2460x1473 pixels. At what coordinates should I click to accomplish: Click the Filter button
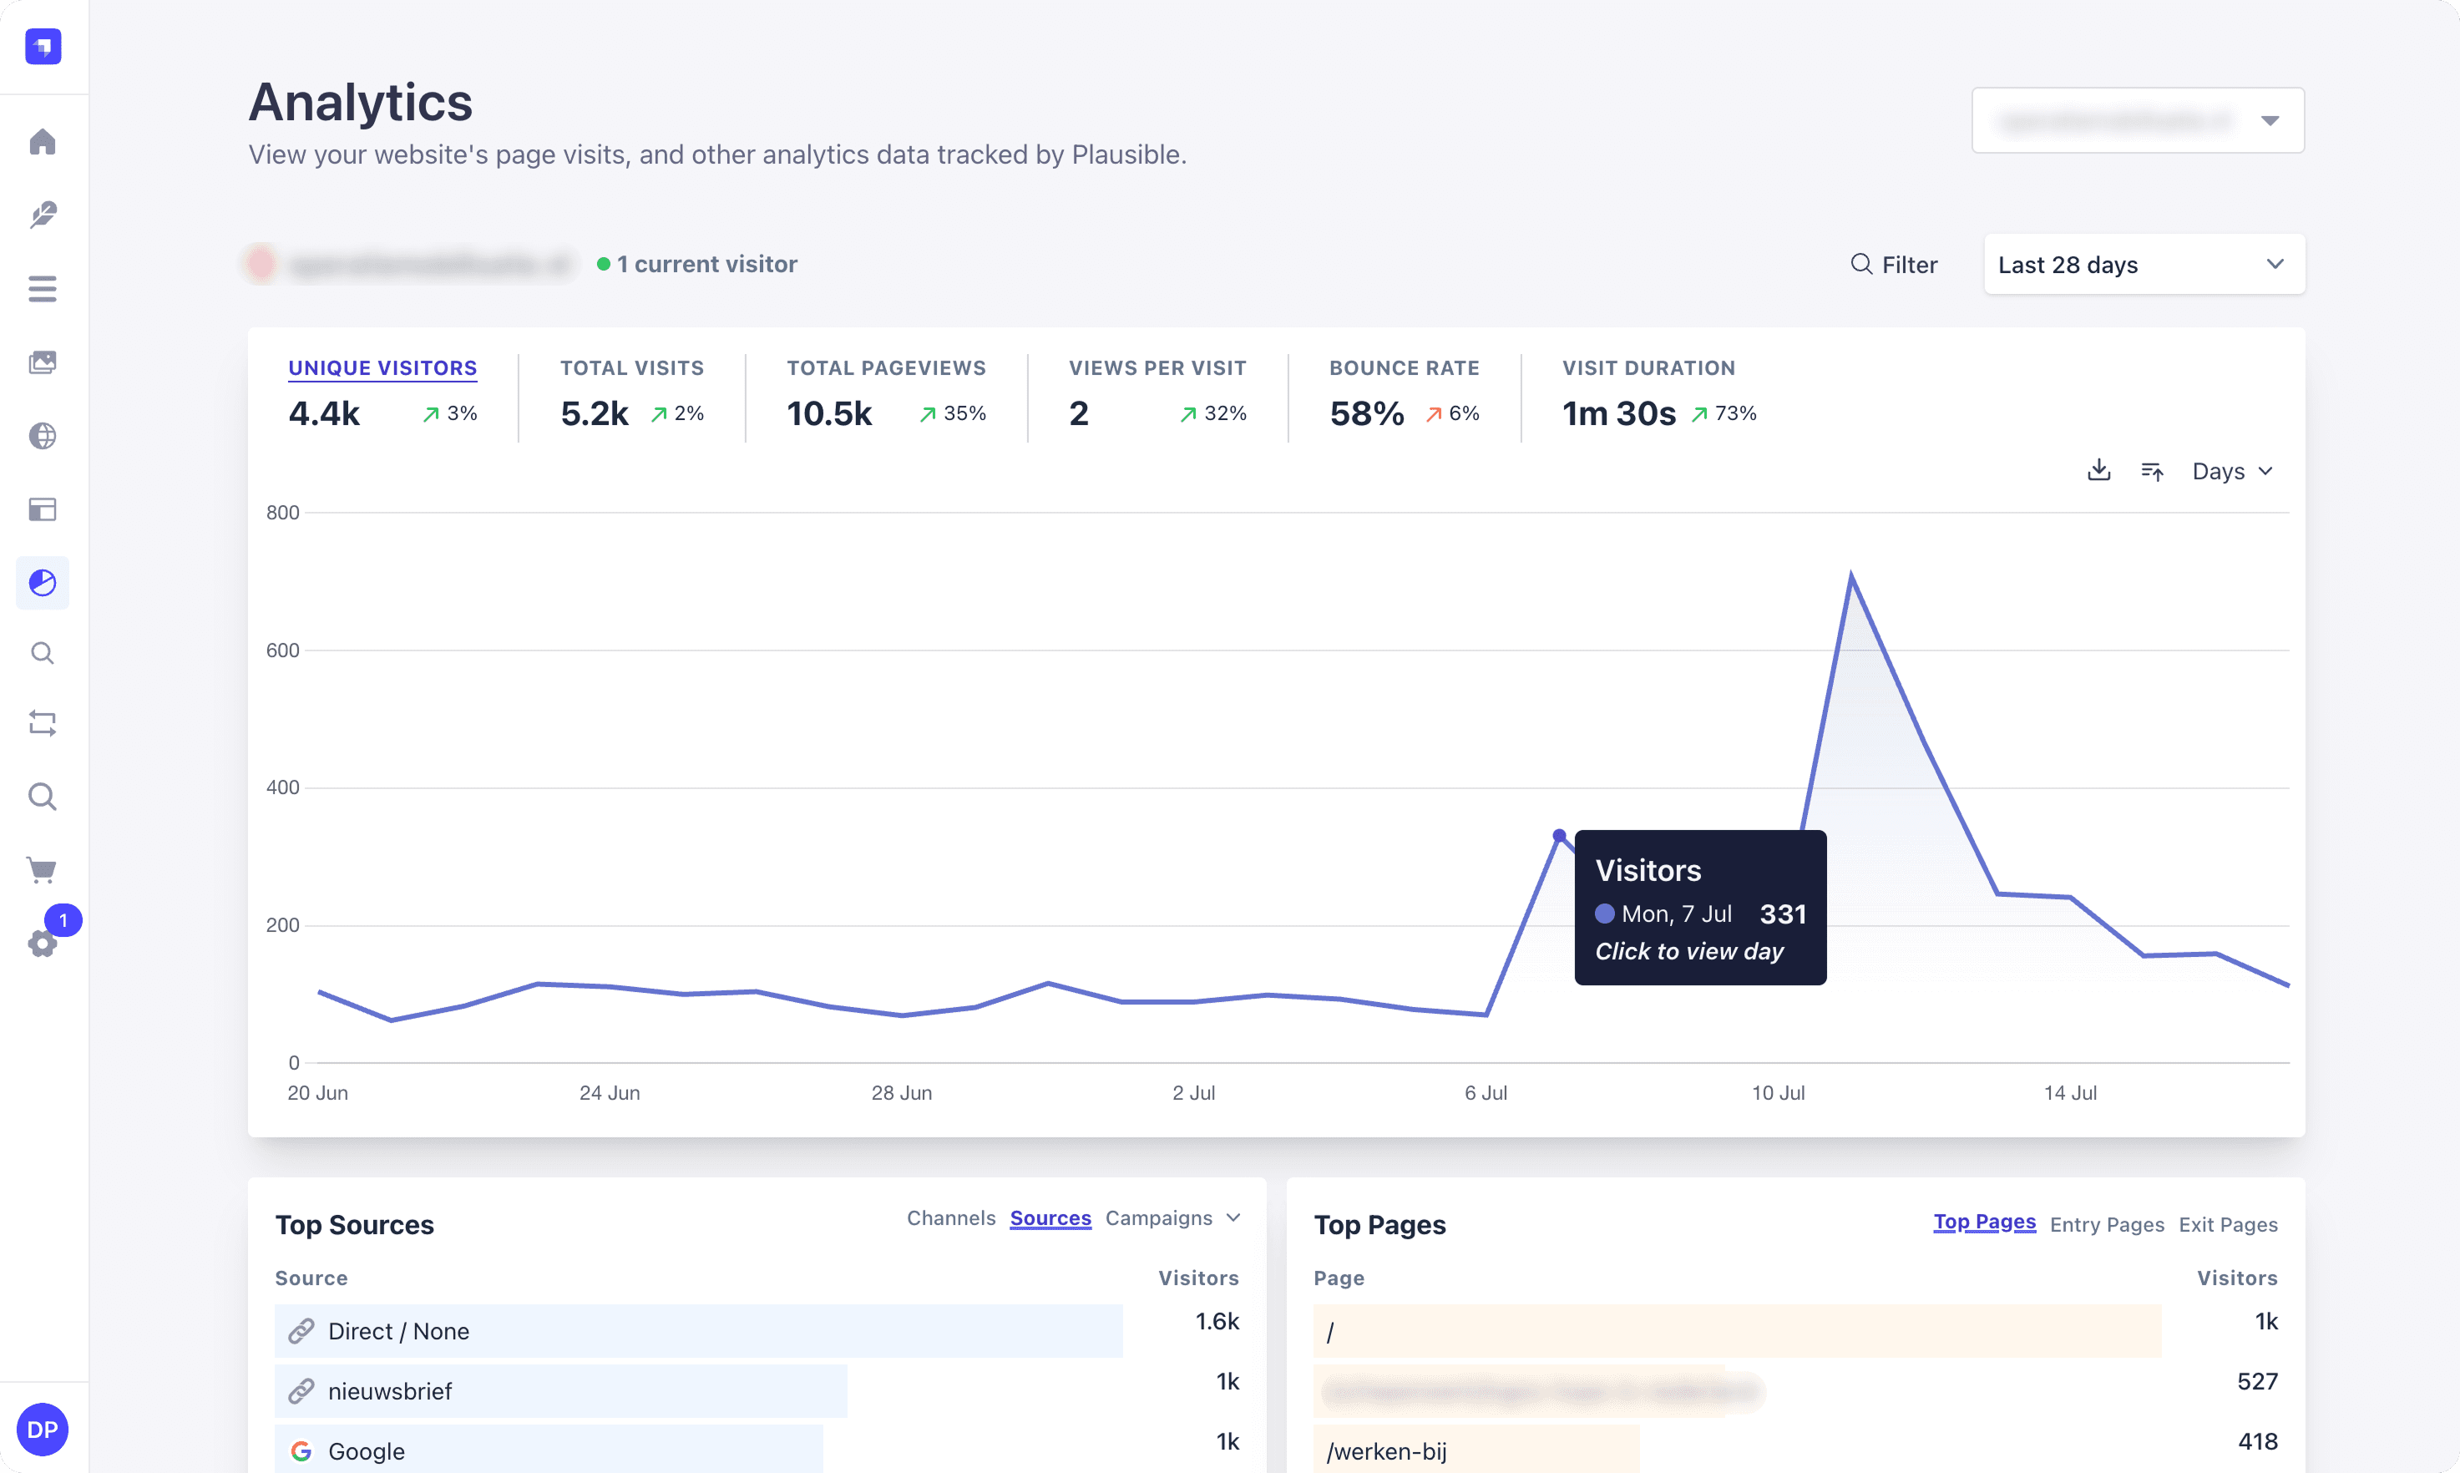1893,265
